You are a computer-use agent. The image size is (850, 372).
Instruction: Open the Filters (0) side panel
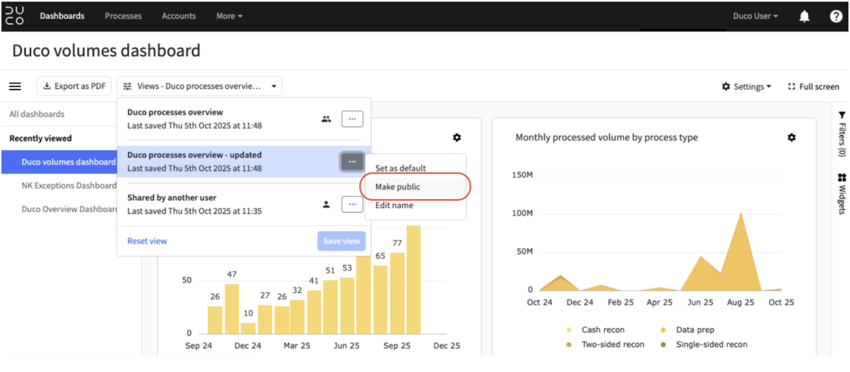[x=842, y=134]
